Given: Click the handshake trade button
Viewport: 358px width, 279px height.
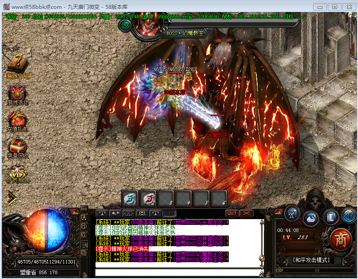Looking at the screenshot, I should (115, 213).
